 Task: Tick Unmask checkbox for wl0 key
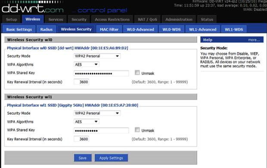tap(137, 73)
